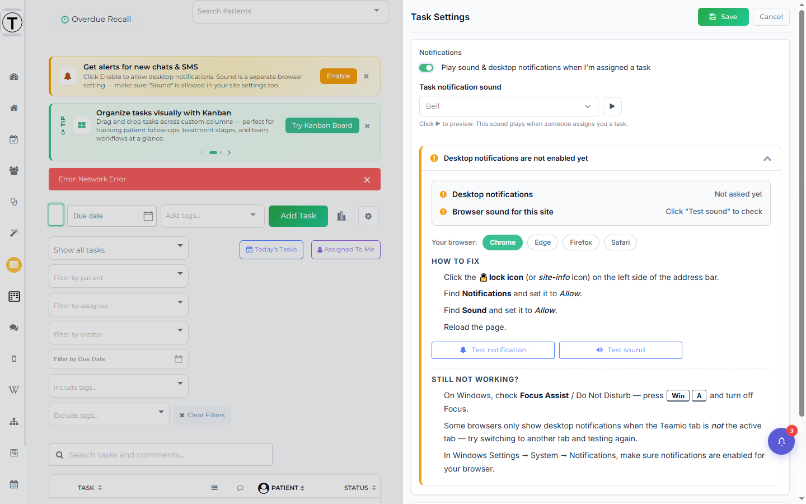806x504 pixels.
Task: Click Try Kanban Board button
Action: (322, 125)
